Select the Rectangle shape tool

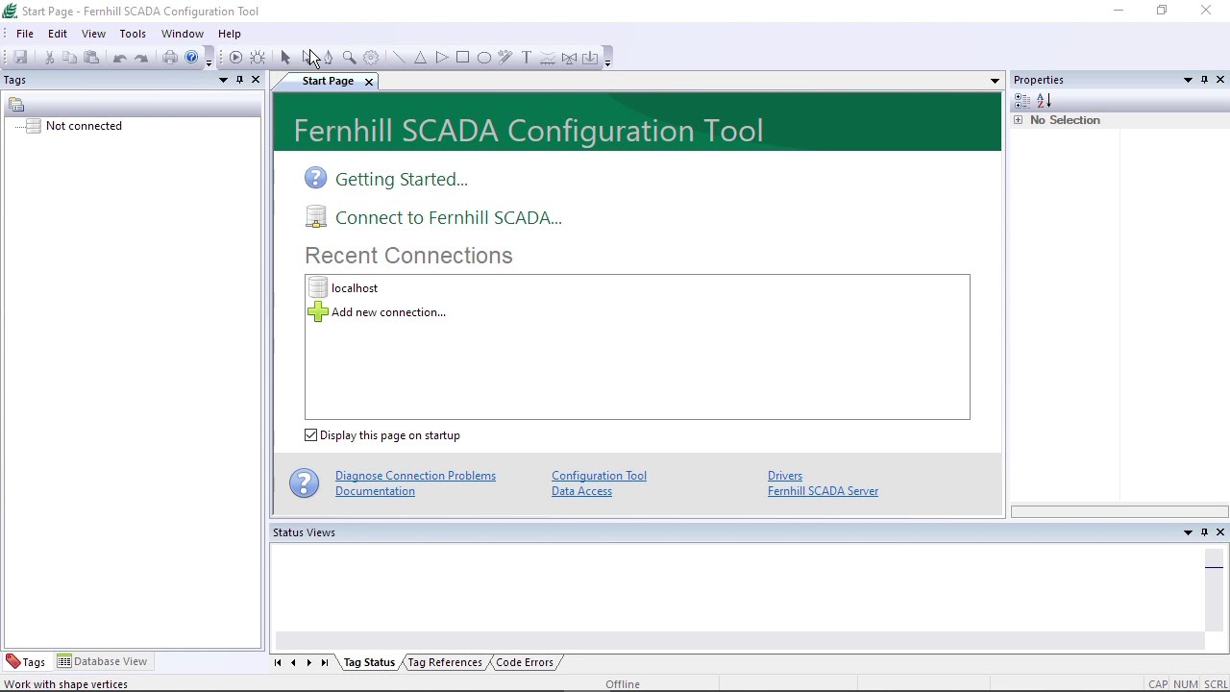pyautogui.click(x=462, y=58)
